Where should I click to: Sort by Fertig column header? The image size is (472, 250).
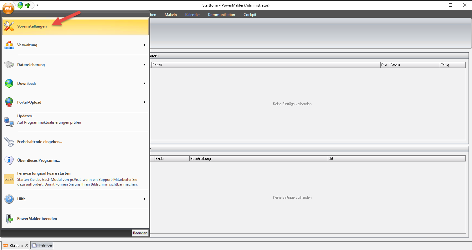pyautogui.click(x=453, y=65)
